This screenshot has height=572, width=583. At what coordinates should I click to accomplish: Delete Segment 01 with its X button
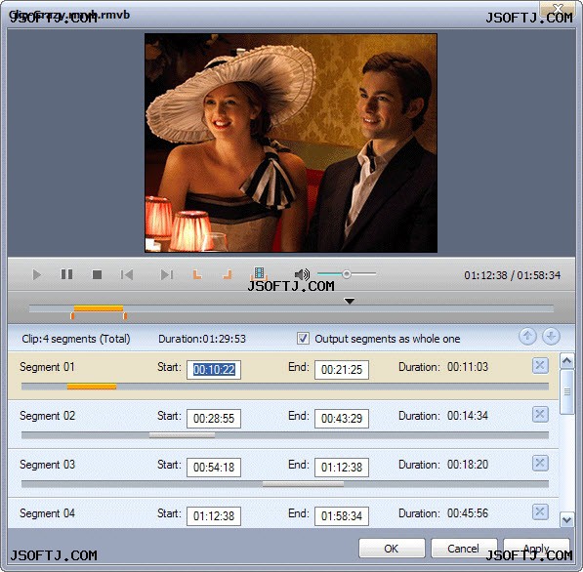pos(540,366)
